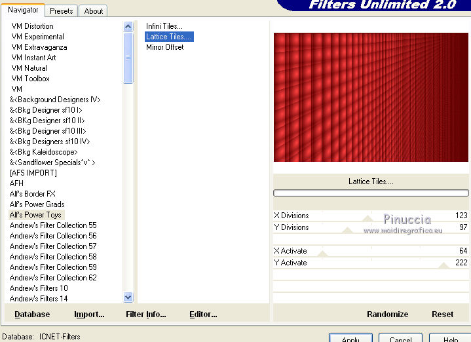Select AFH category
471x342 pixels.
(16, 183)
